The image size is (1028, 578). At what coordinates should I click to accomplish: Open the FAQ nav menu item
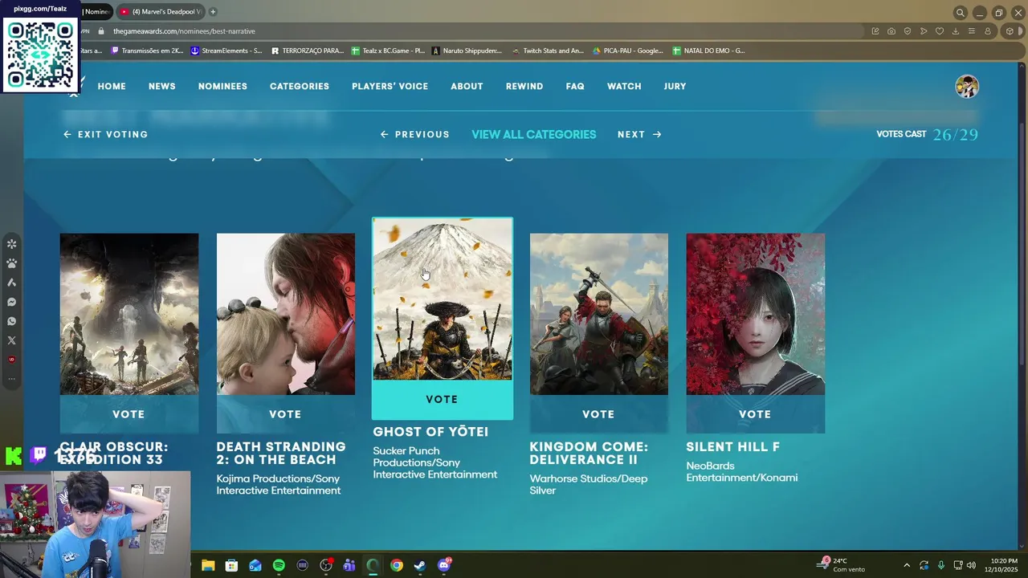[x=575, y=87]
